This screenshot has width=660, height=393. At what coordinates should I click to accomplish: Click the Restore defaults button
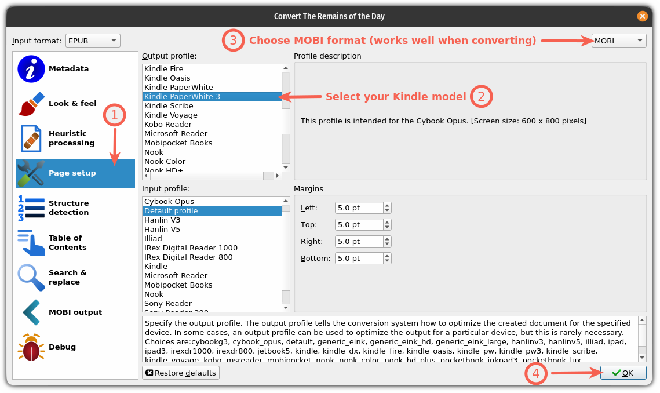pyautogui.click(x=180, y=373)
